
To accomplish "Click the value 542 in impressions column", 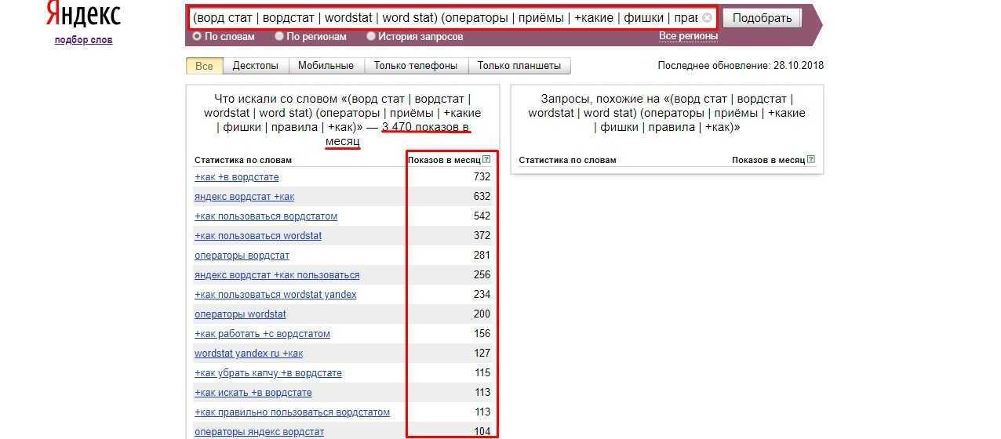I will tap(482, 216).
